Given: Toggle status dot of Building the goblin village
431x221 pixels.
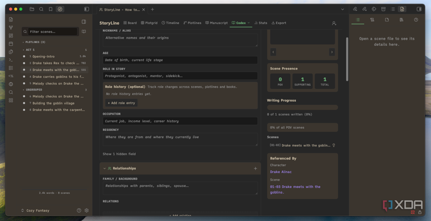Looking at the screenshot, I should pyautogui.click(x=24, y=103).
